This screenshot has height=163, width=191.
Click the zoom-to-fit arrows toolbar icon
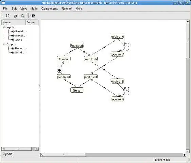coord(33,16)
